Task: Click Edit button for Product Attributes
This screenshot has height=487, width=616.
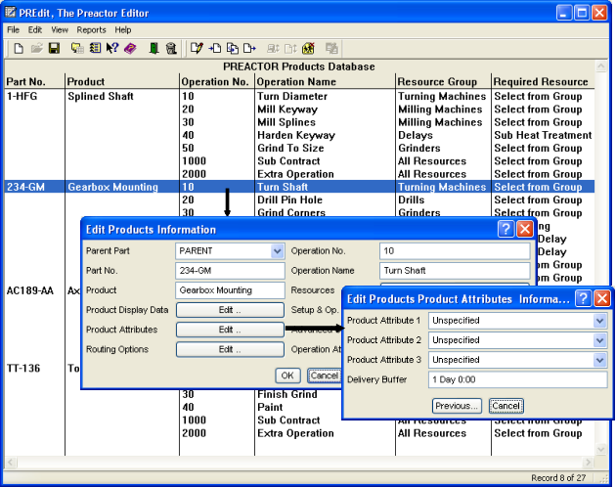Action: click(x=230, y=330)
